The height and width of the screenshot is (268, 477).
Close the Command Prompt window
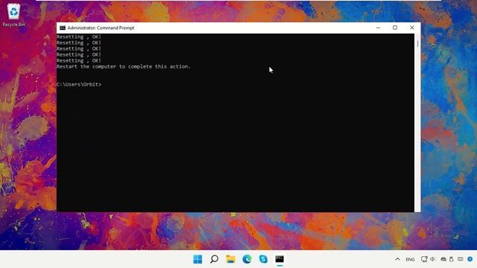pos(412,28)
